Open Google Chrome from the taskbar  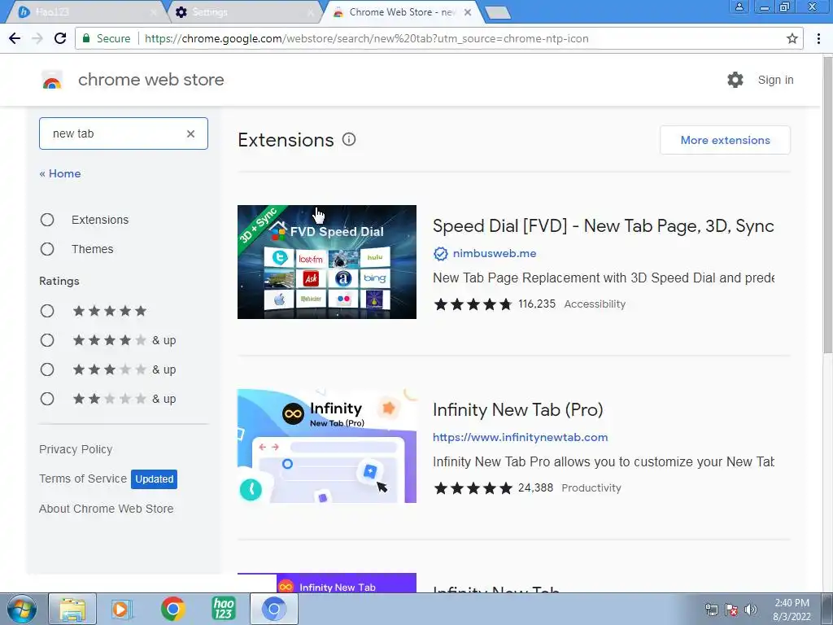(172, 609)
